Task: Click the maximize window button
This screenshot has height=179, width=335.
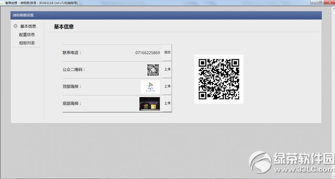Action: [x=320, y=2]
